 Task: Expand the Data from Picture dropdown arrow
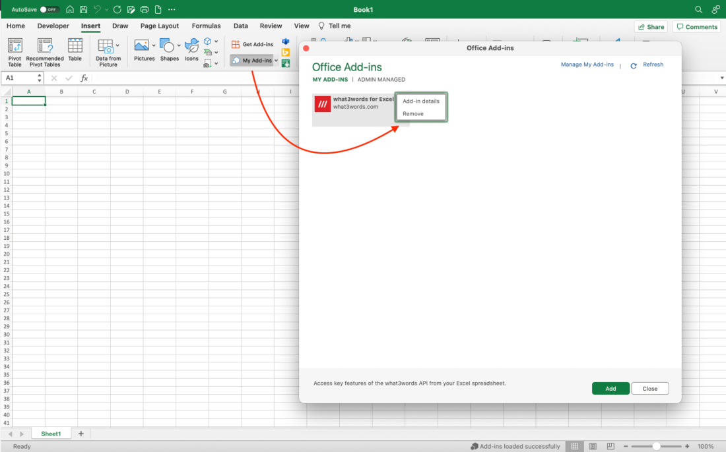[x=117, y=45]
